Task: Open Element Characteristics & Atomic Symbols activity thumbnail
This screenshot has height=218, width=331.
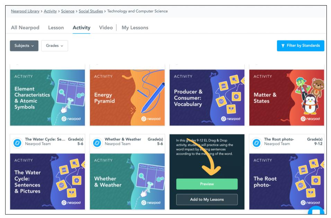Action: [x=47, y=98]
